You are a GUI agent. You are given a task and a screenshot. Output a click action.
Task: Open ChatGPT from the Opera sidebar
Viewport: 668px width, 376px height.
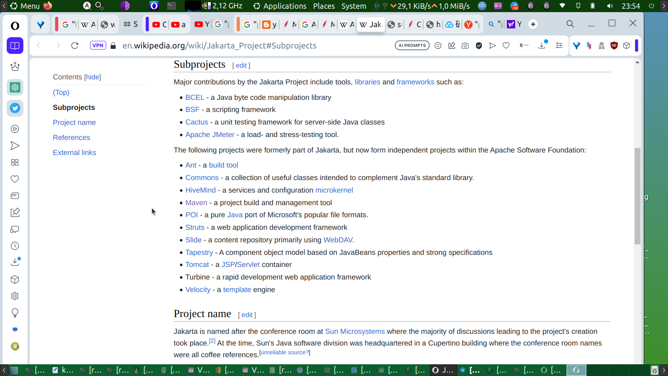[15, 87]
